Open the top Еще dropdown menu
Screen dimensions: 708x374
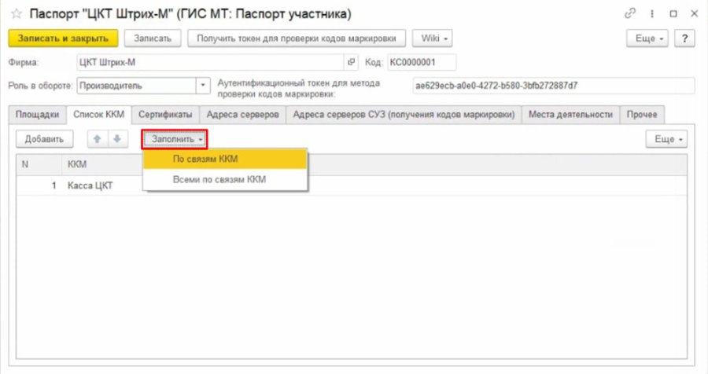pyautogui.click(x=647, y=38)
